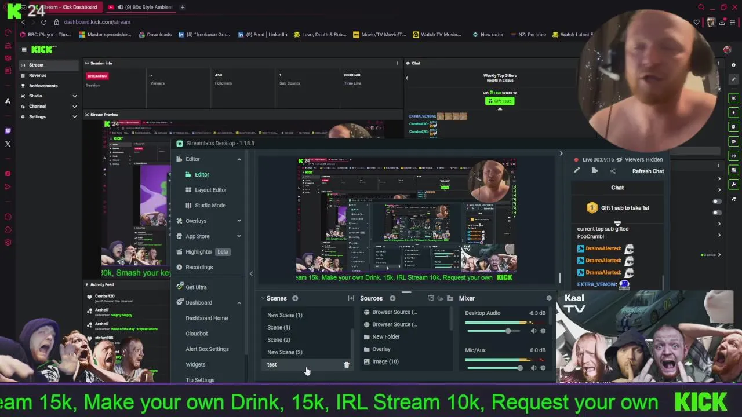Open Mic/Aux source settings gear
The width and height of the screenshot is (742, 417).
(543, 368)
